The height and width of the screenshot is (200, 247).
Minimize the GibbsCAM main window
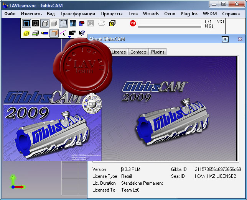pyautogui.click(x=214, y=4)
